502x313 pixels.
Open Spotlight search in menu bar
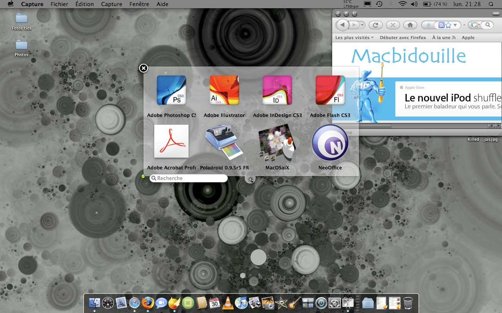[x=491, y=4]
